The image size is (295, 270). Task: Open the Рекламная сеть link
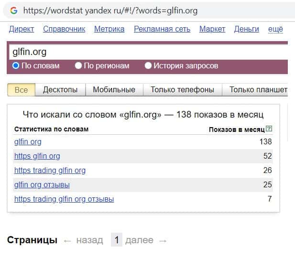coord(162,29)
